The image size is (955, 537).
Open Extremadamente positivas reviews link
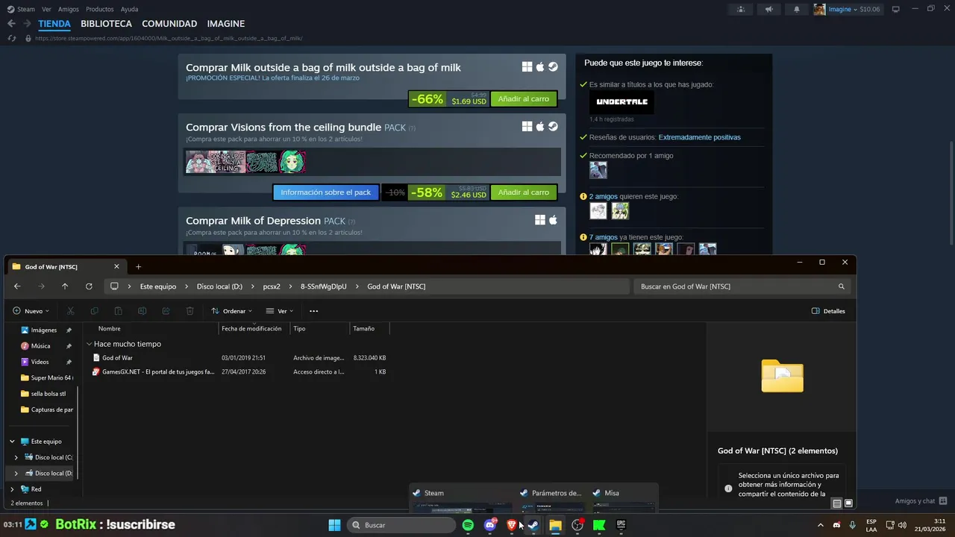coord(699,137)
